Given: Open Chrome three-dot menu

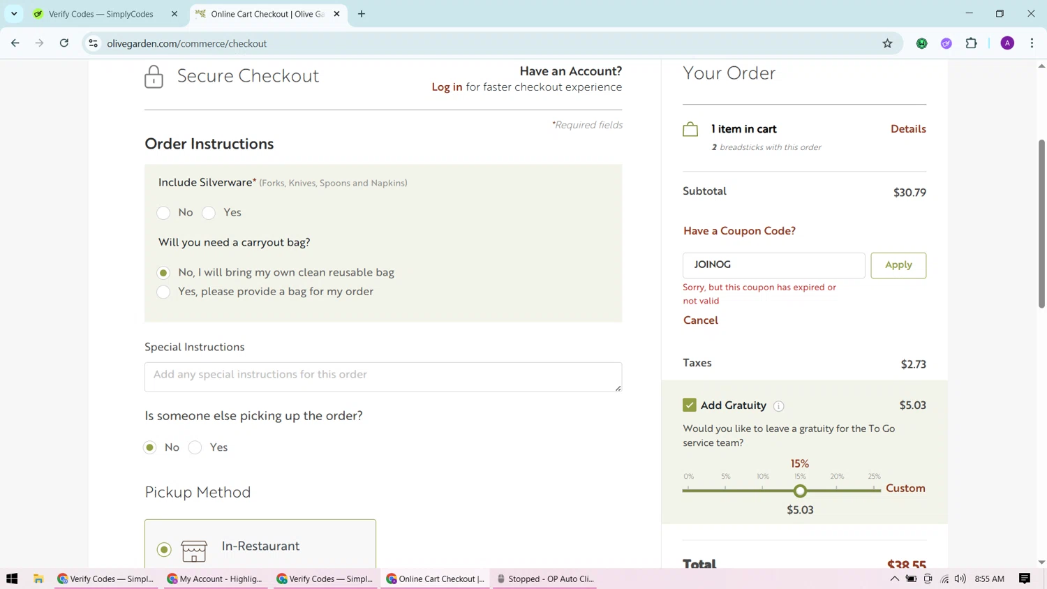Looking at the screenshot, I should point(1032,43).
